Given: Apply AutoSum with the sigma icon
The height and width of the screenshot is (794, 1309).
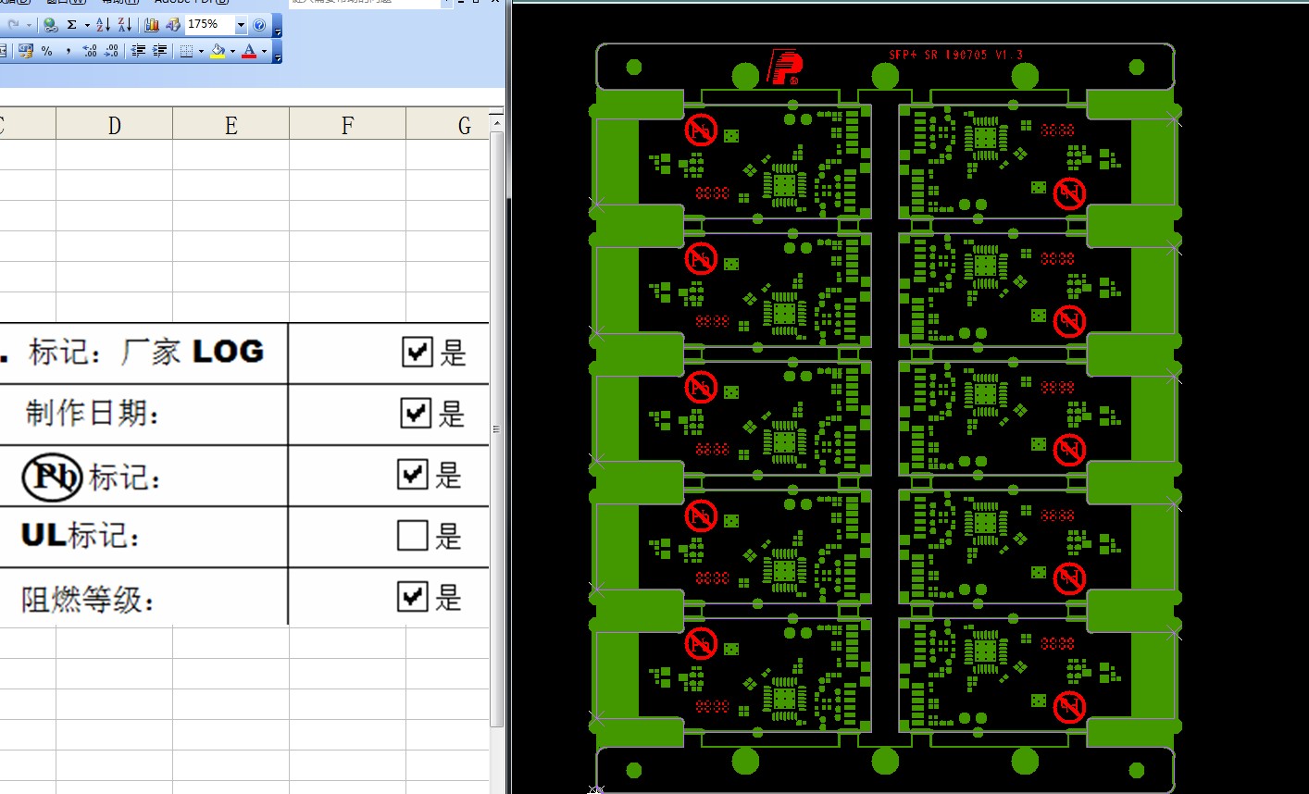Looking at the screenshot, I should tap(71, 25).
